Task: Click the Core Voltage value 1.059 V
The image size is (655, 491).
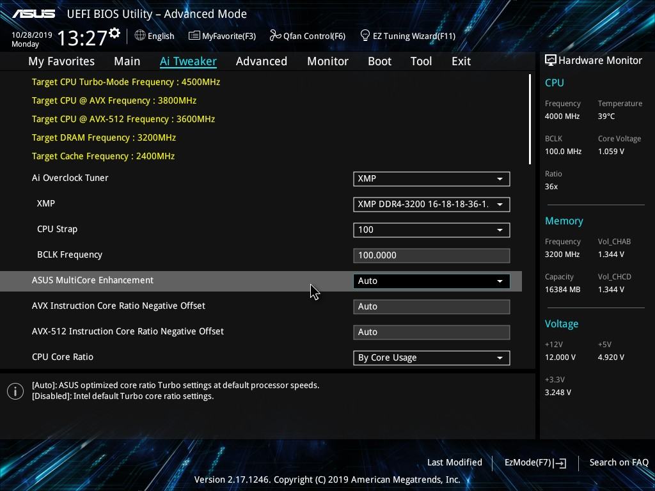Action: 611,151
